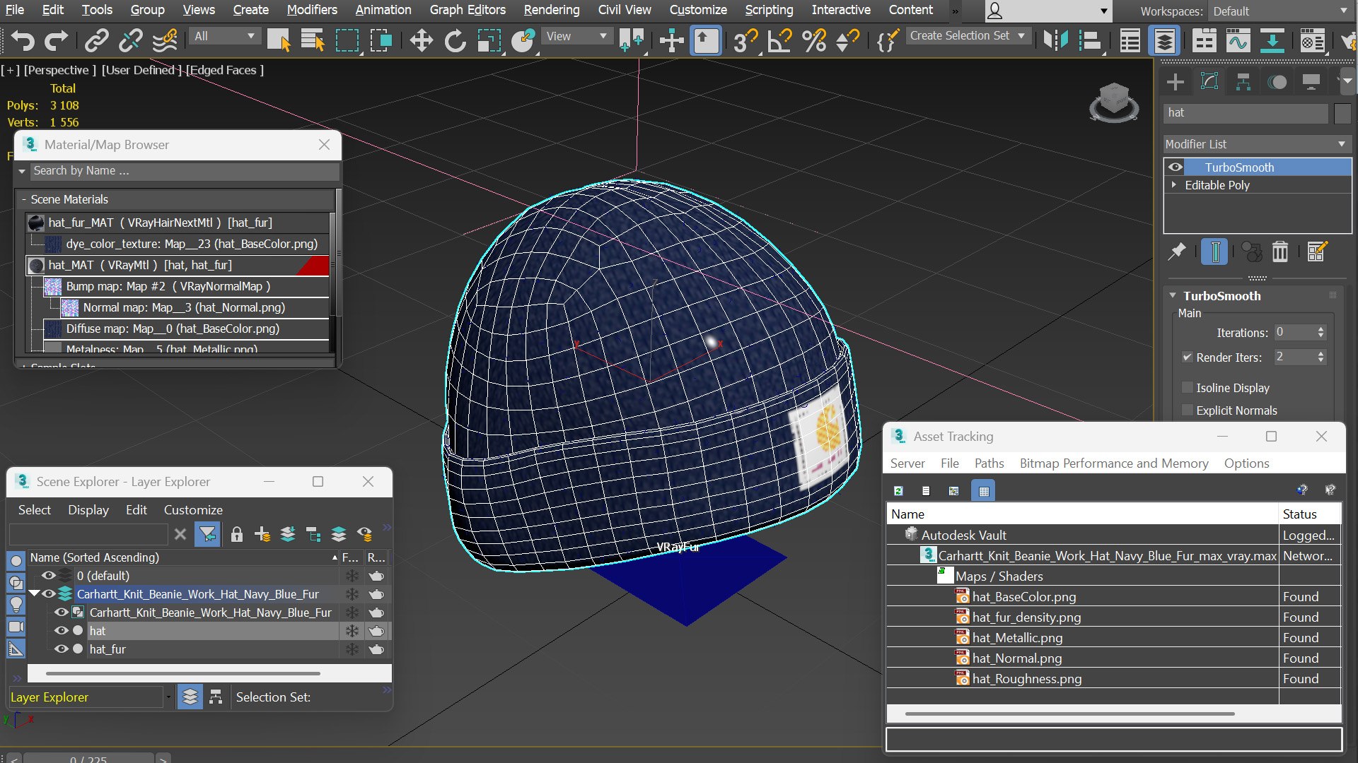Open the Hierarchy panel icon

(x=1243, y=82)
